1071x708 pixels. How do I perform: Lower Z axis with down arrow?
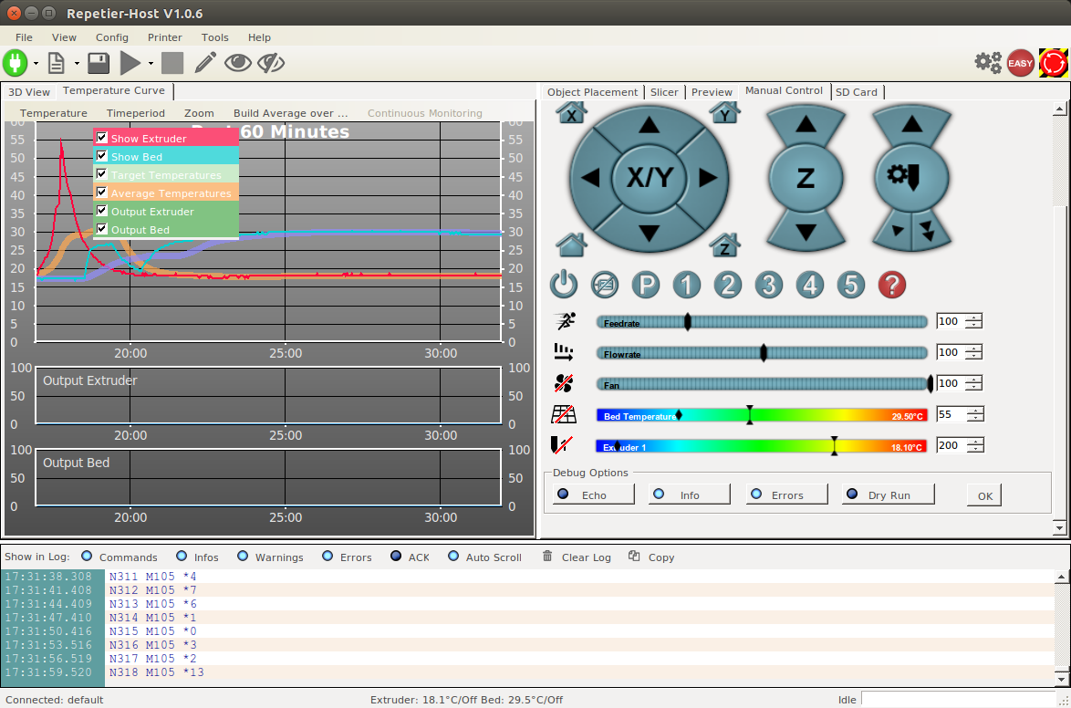806,233
